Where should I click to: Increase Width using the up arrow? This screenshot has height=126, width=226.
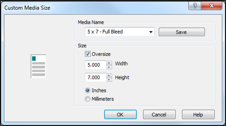point(109,63)
